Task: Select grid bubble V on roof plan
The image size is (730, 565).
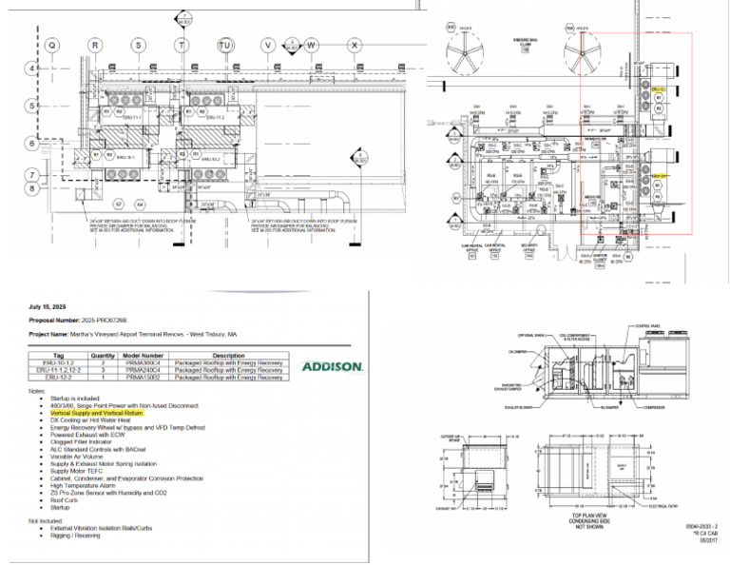Action: pos(268,46)
